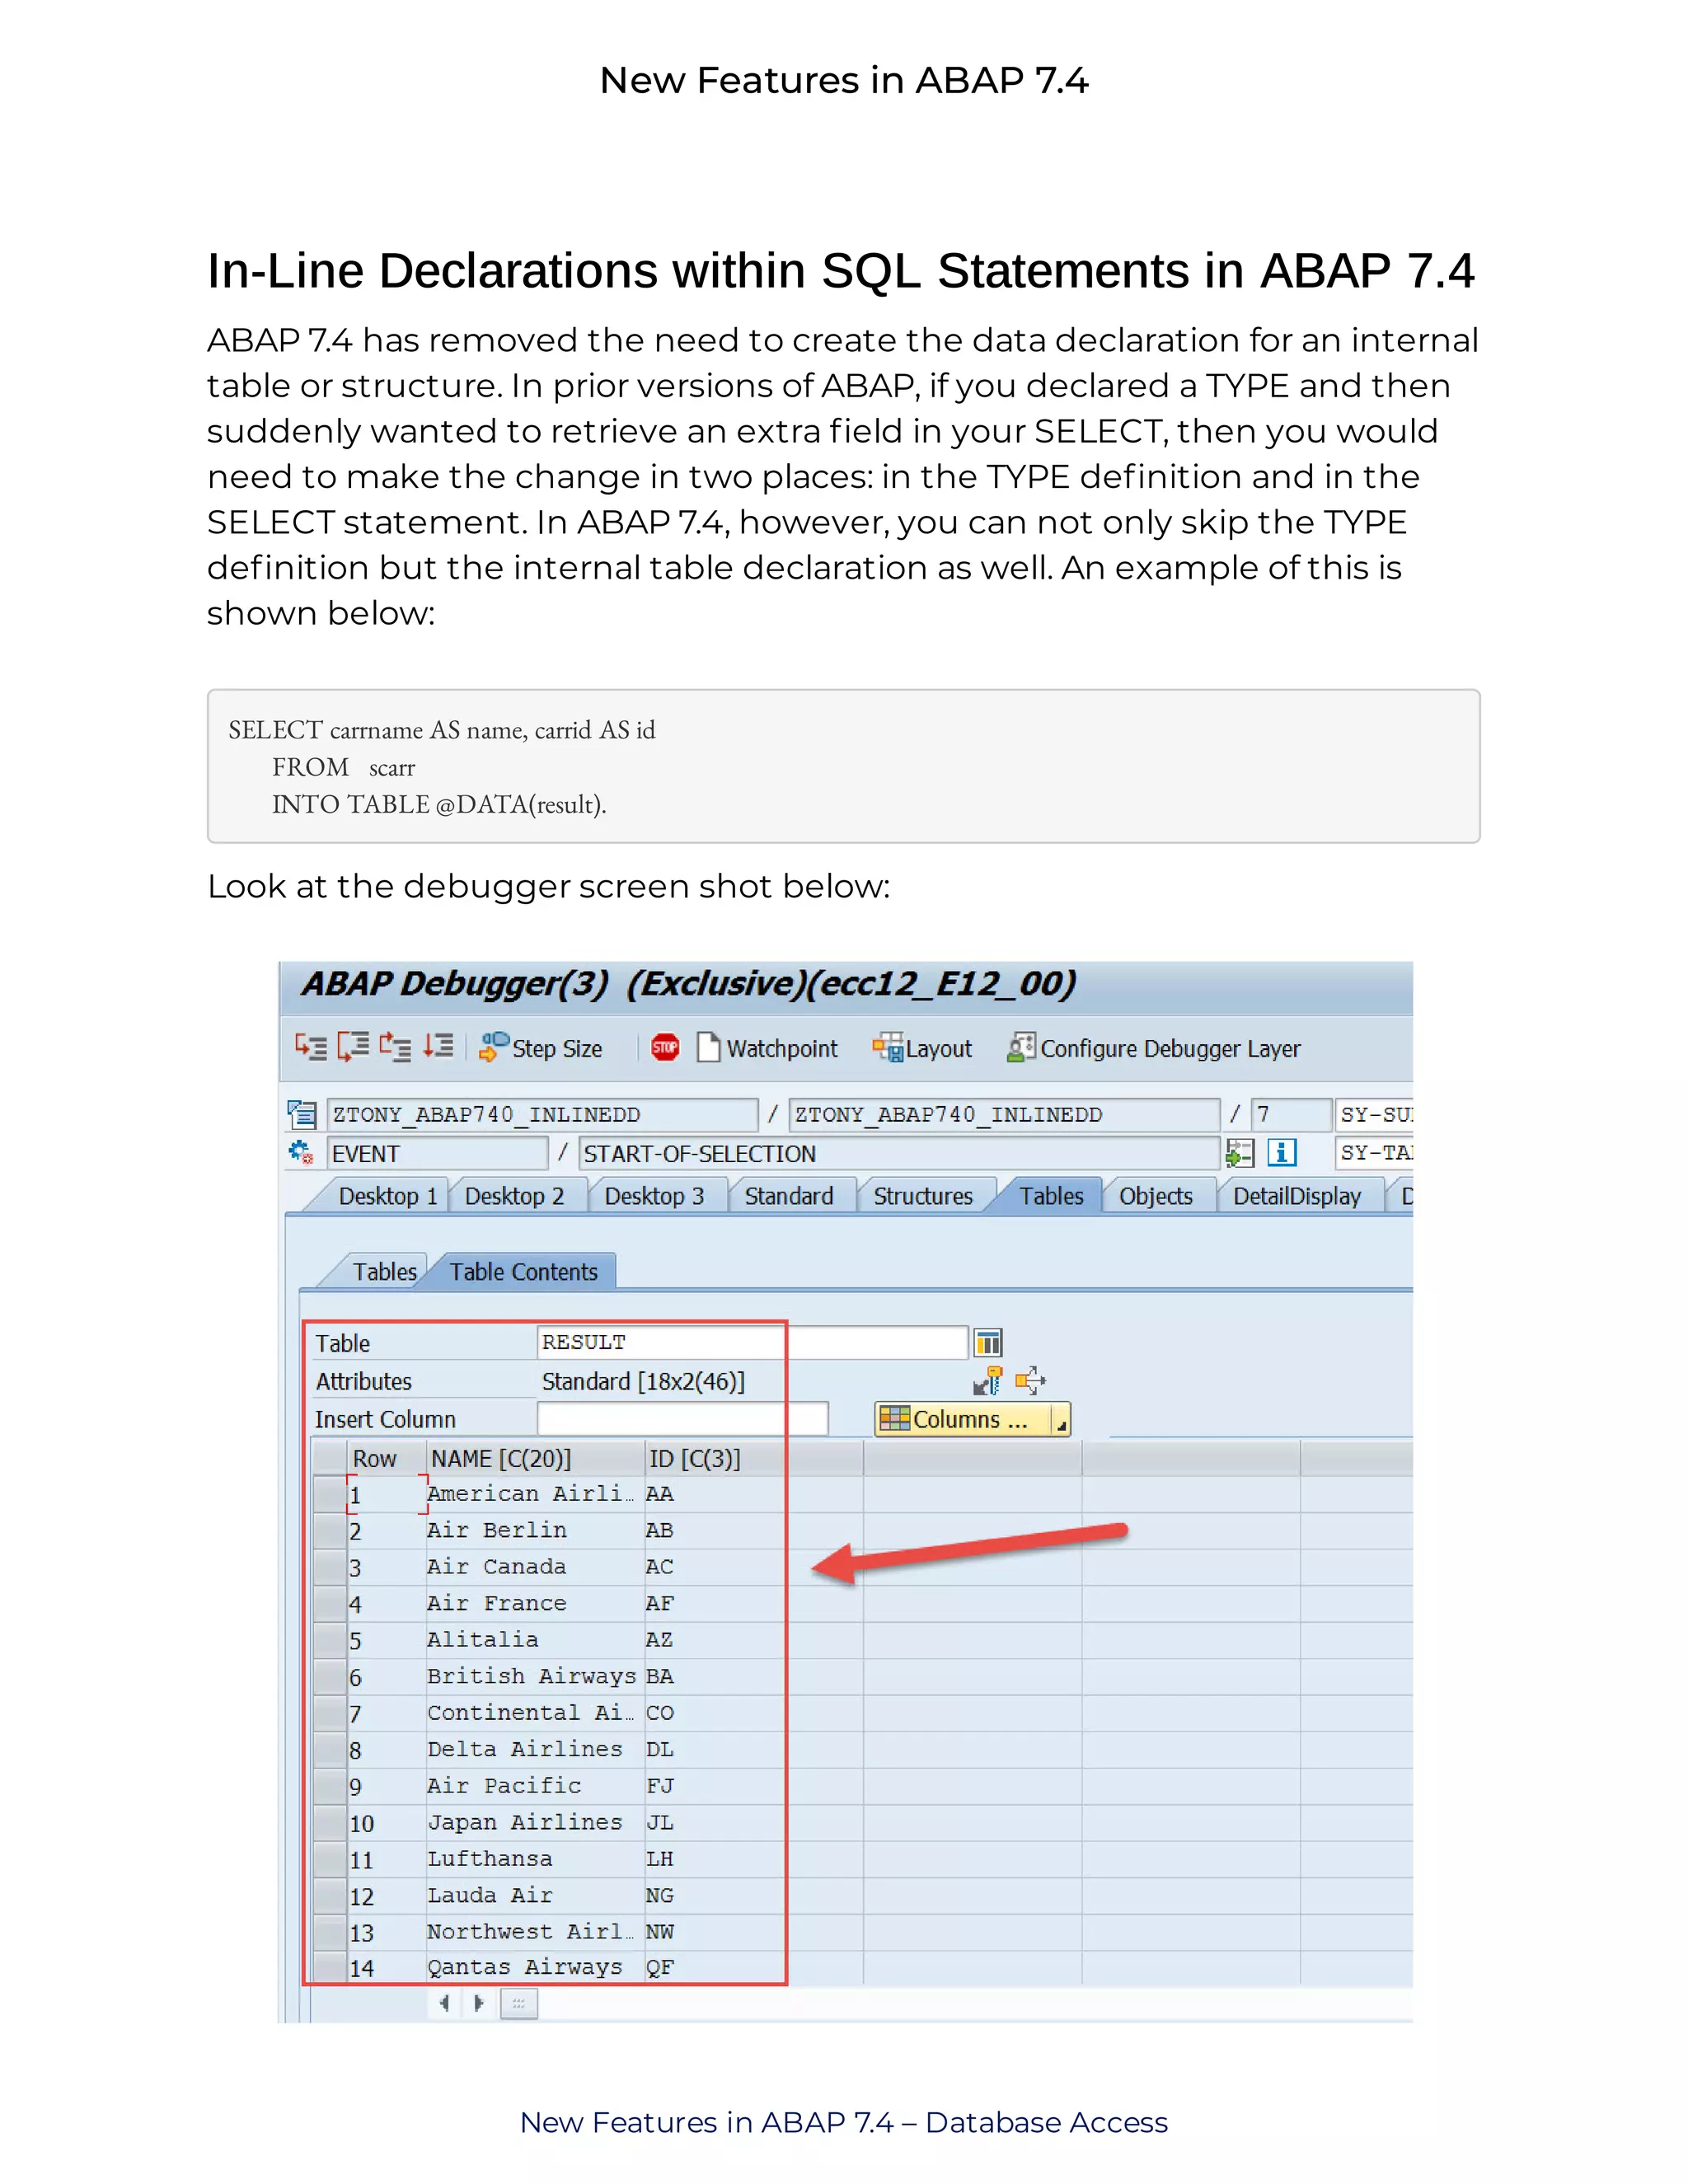Open the Desktop 2 tab
Image resolution: width=1688 pixels, height=2184 pixels.
(514, 1196)
